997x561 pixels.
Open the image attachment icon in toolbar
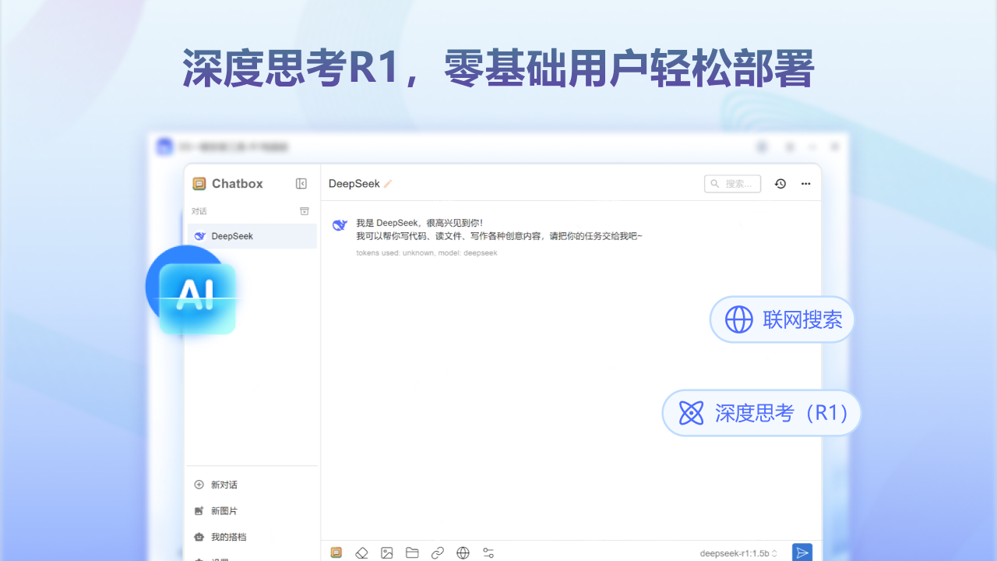(386, 552)
